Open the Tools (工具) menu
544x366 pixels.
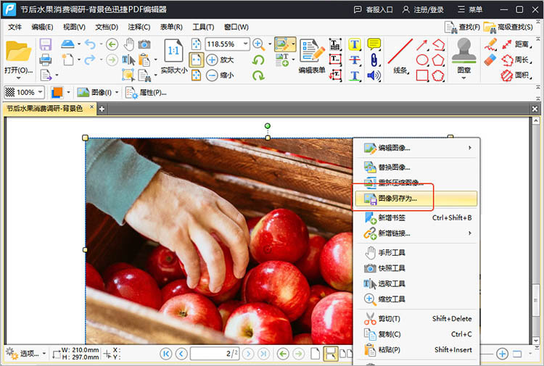pos(203,27)
